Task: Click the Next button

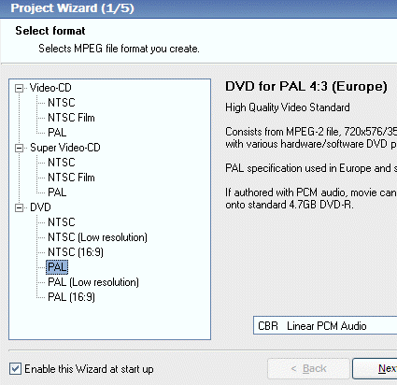Action: tap(375, 369)
